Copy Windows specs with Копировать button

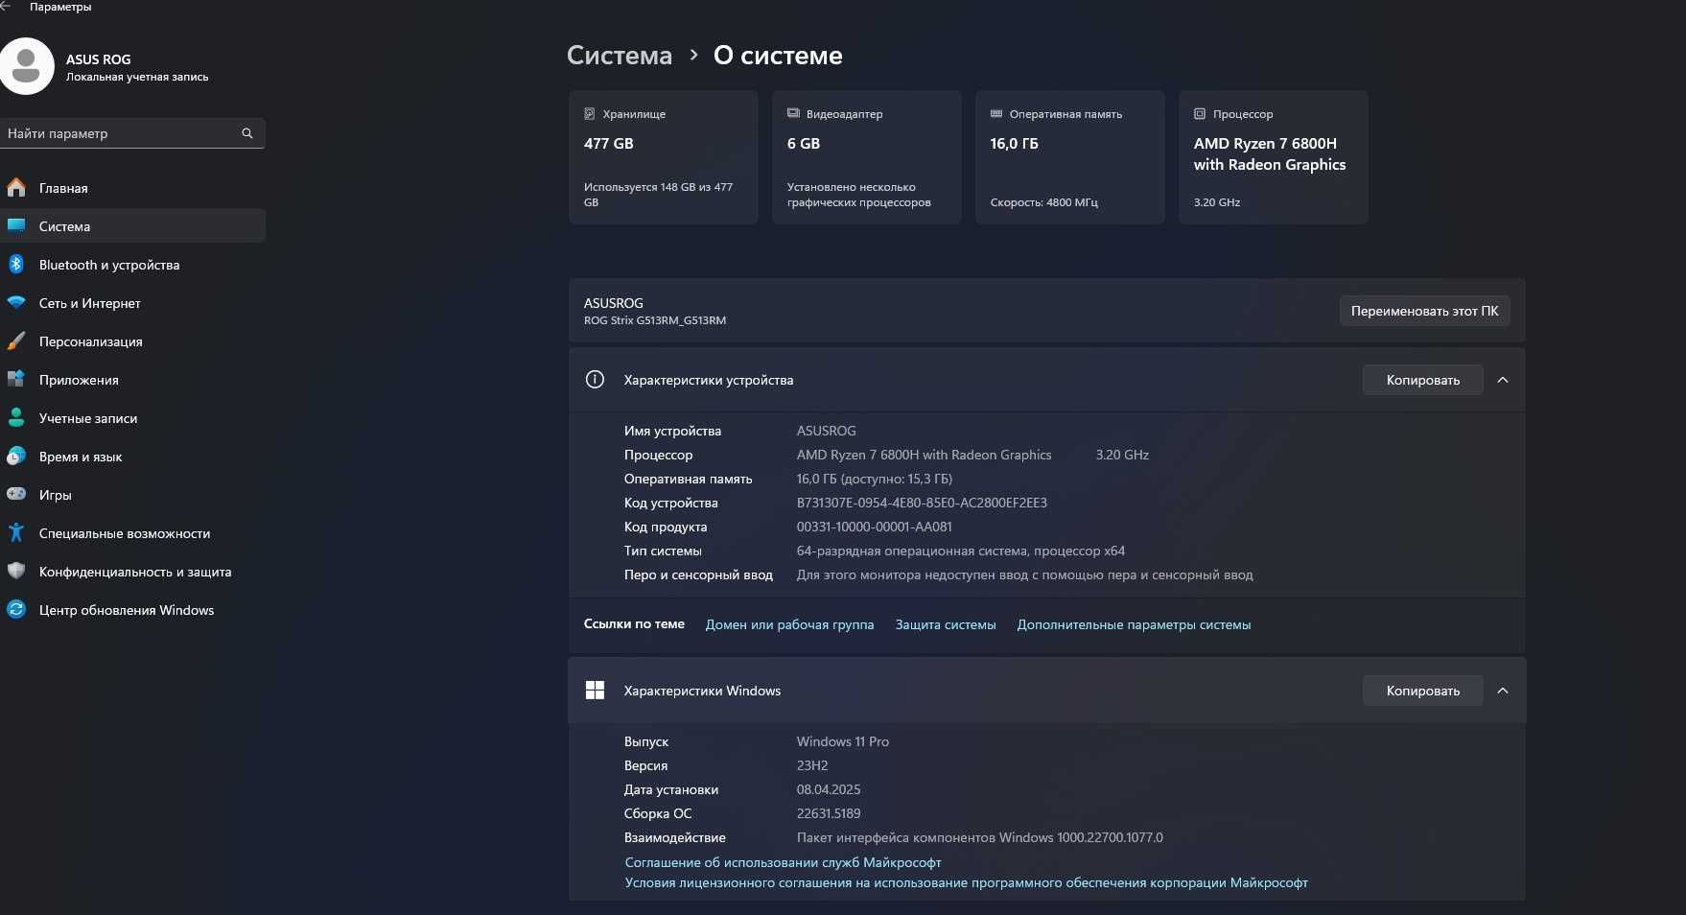pos(1422,691)
